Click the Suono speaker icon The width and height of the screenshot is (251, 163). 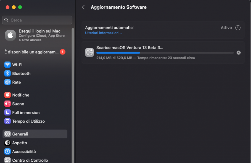(x=8, y=104)
